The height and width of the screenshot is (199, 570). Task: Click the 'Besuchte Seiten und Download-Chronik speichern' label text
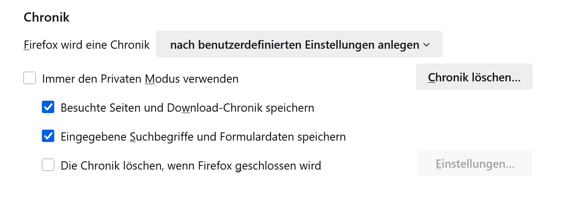click(x=187, y=108)
